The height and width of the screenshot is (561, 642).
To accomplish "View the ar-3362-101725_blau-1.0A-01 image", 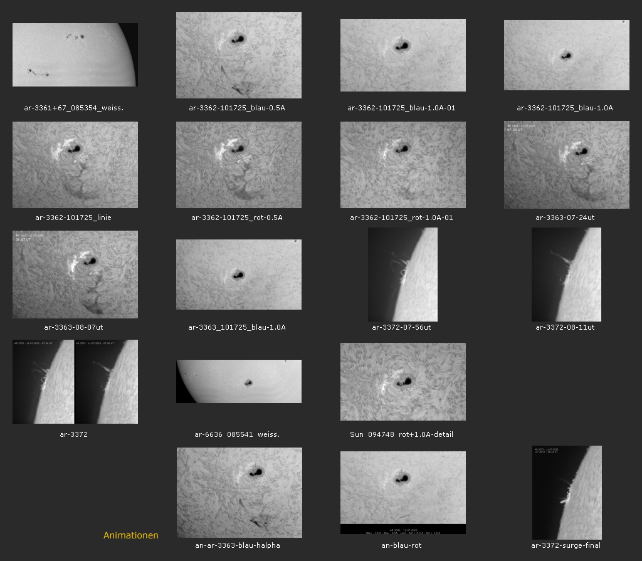I will click(403, 55).
